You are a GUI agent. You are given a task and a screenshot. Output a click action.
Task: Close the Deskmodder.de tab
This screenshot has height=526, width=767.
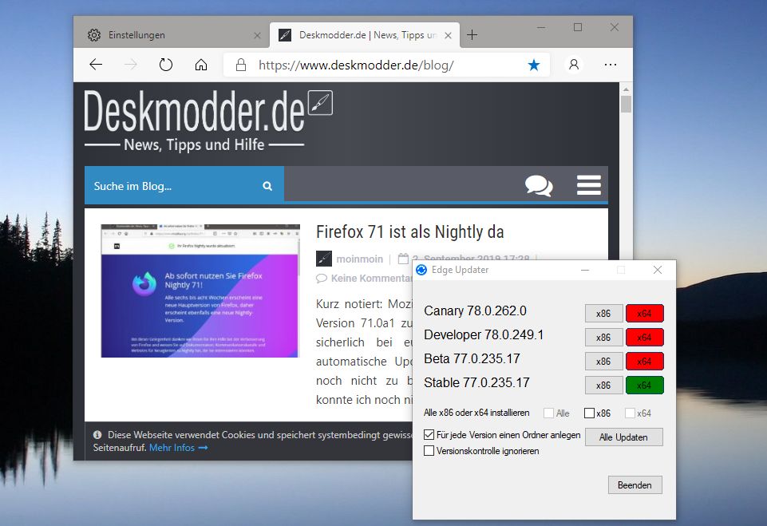click(448, 35)
